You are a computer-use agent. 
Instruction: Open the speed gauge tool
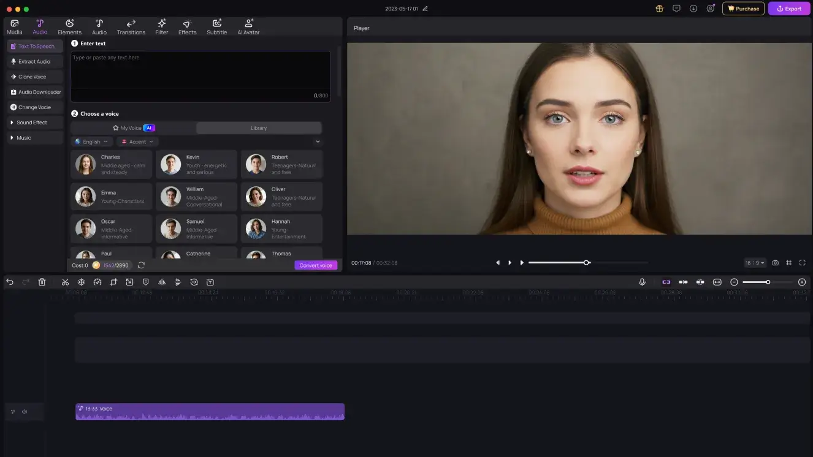(97, 282)
